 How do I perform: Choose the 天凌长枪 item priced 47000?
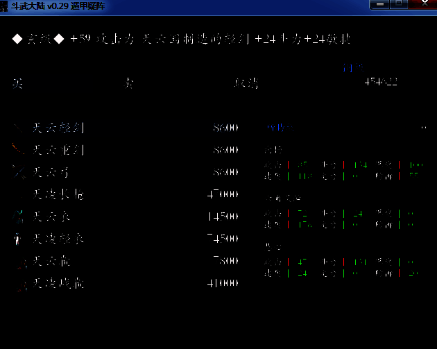[58, 194]
